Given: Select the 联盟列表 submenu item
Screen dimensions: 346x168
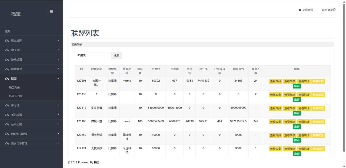Looking at the screenshot, I should pyautogui.click(x=14, y=88).
